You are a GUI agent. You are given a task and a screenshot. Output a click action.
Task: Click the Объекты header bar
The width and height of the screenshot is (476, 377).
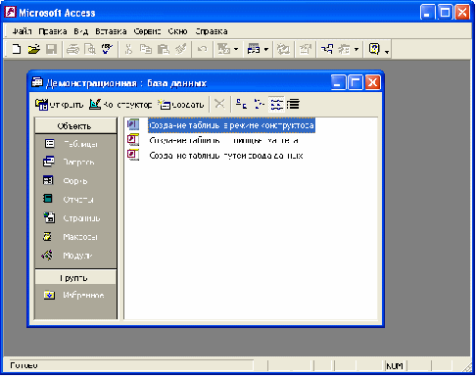[x=75, y=126]
